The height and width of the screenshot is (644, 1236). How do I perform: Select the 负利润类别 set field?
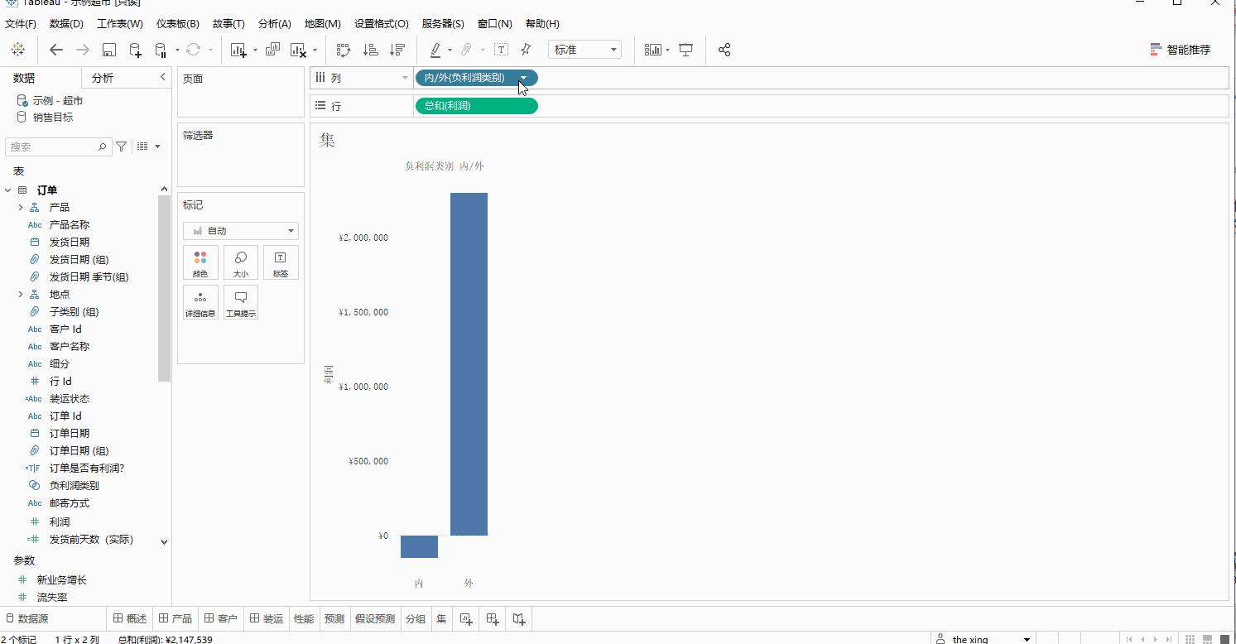[x=75, y=486]
